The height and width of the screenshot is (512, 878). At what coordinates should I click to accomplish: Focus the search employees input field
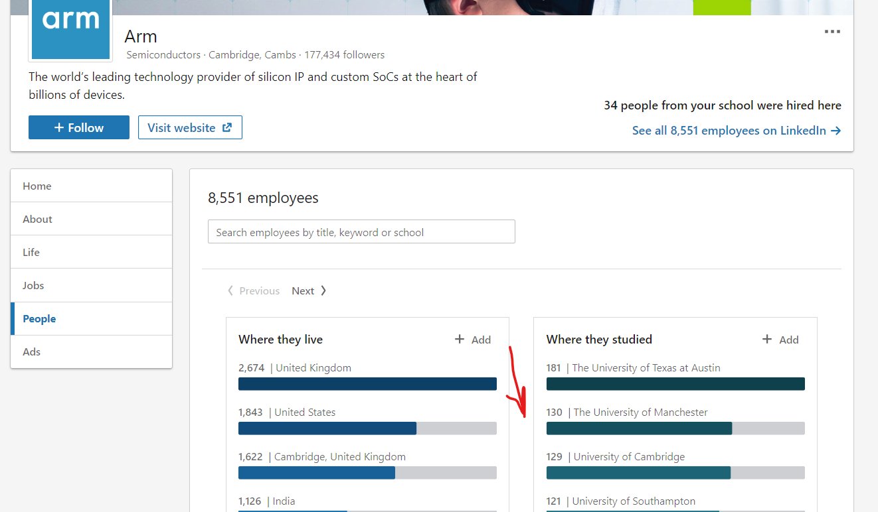pyautogui.click(x=361, y=231)
